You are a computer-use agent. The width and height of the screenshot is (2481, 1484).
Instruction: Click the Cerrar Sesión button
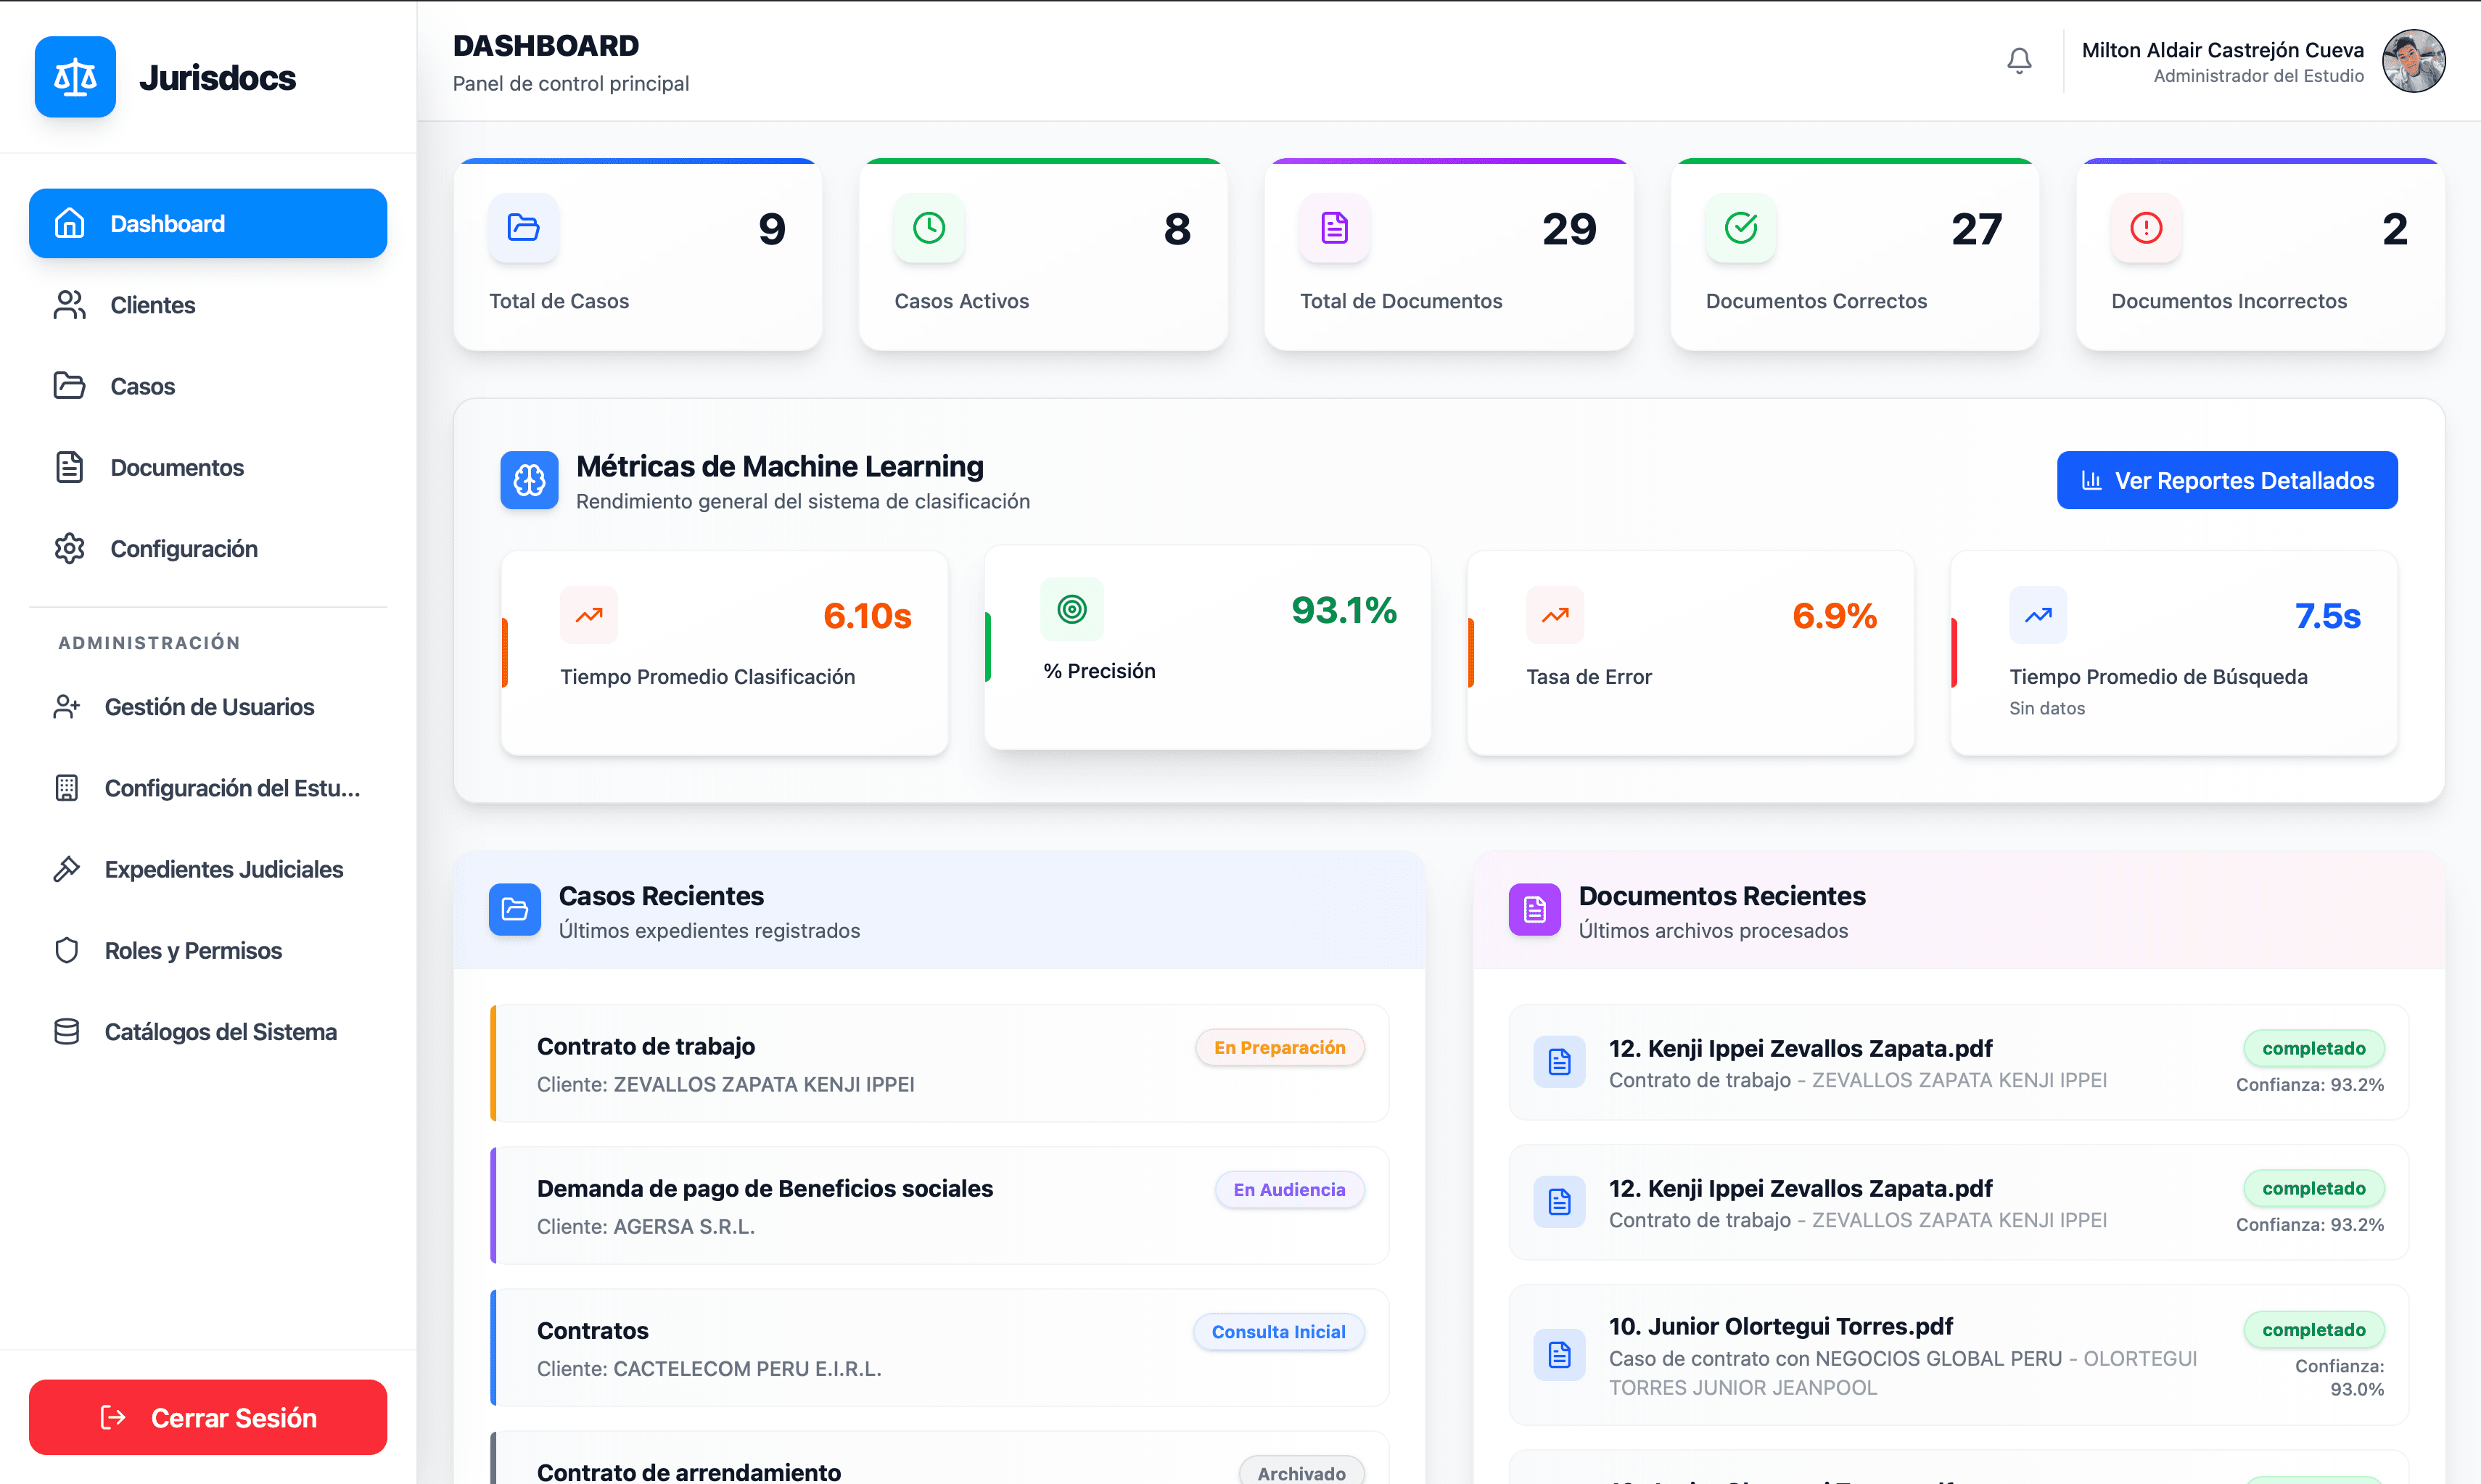pos(208,1417)
